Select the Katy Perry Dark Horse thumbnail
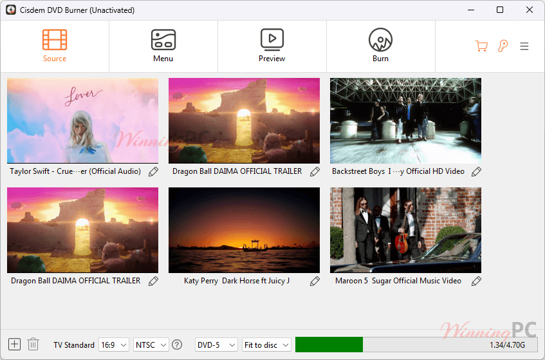The width and height of the screenshot is (545, 360). click(244, 230)
